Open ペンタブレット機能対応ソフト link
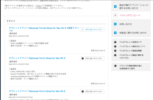 [132, 46]
